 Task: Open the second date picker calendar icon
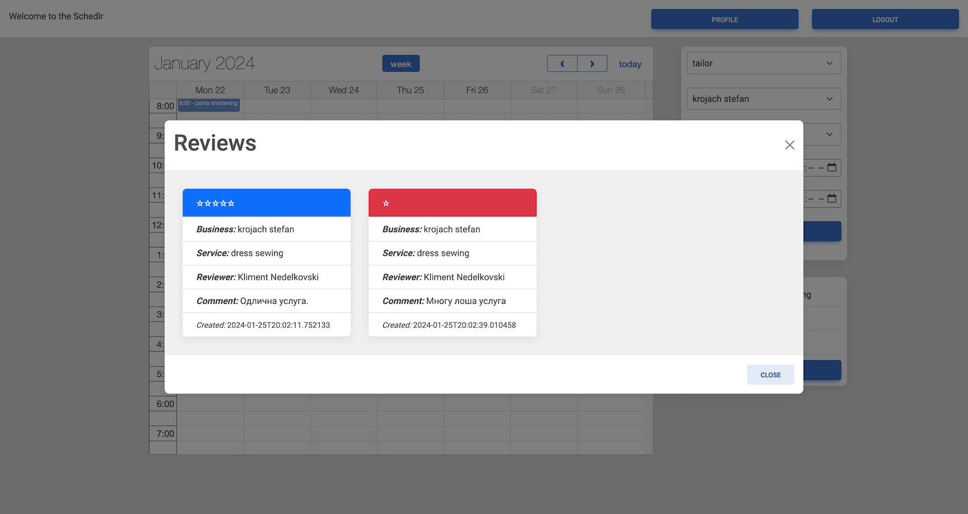coord(831,199)
